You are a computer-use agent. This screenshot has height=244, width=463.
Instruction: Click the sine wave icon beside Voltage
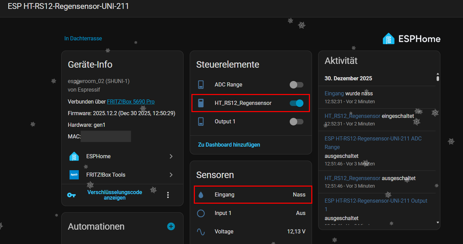[x=201, y=232]
